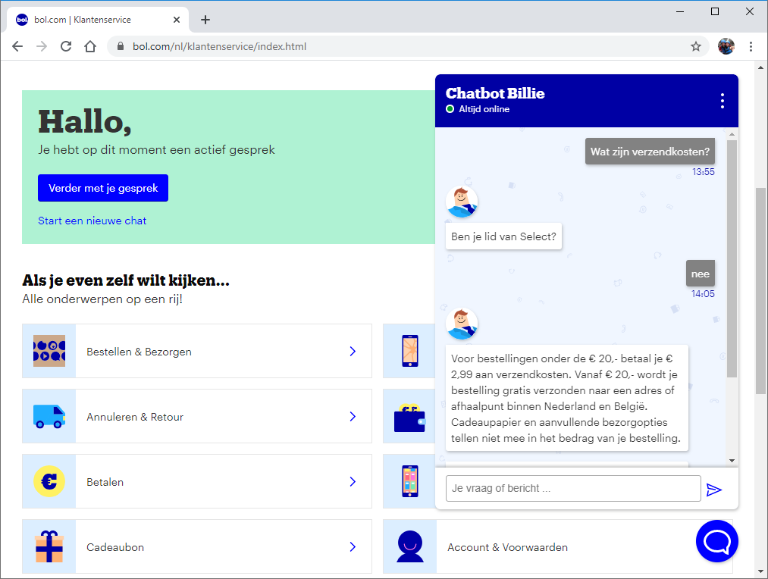This screenshot has width=768, height=579.
Task: Focus the Je vraag of bericht field
Action: (573, 489)
